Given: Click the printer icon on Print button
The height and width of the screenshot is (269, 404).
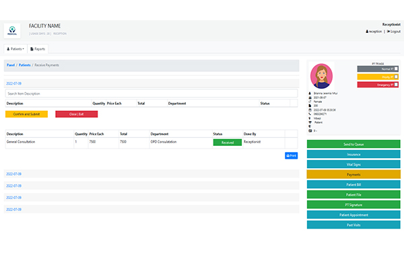Looking at the screenshot, I should pos(289,155).
